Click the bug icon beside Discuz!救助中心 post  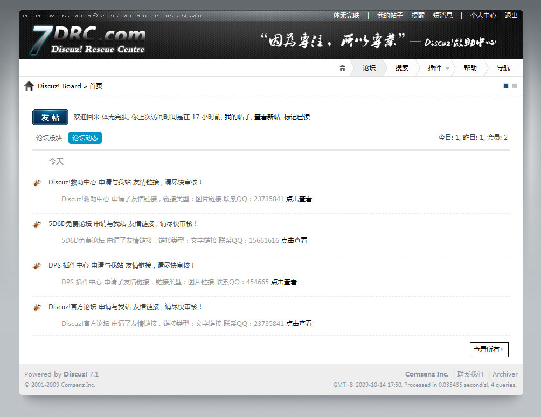coord(37,183)
